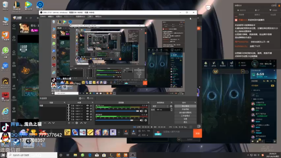Hide source 文本 (GDI+) 7 via eye icon
This screenshot has width=281, height=158.
87,111
